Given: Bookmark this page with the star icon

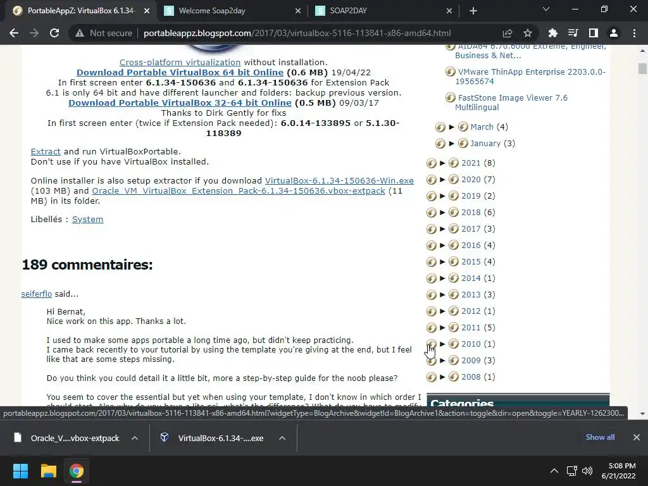Looking at the screenshot, I should [527, 33].
